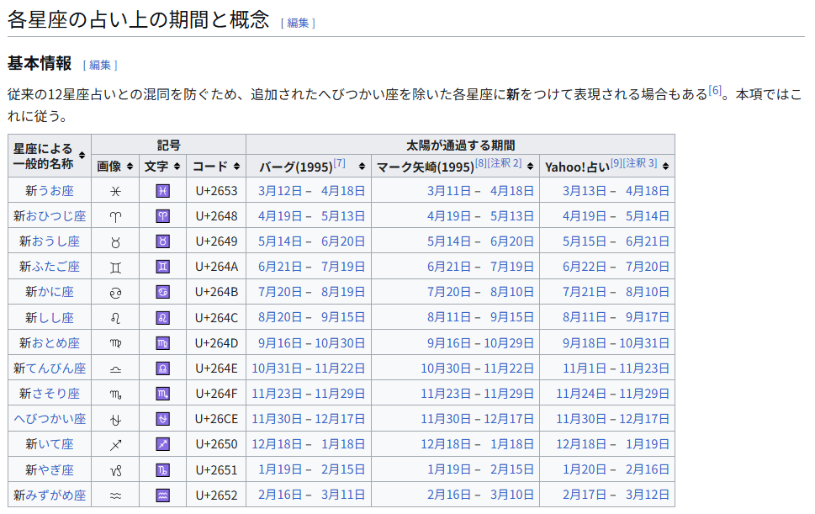815x514 pixels.
Task: Open the へびつかい座 link
Action: click(x=50, y=419)
